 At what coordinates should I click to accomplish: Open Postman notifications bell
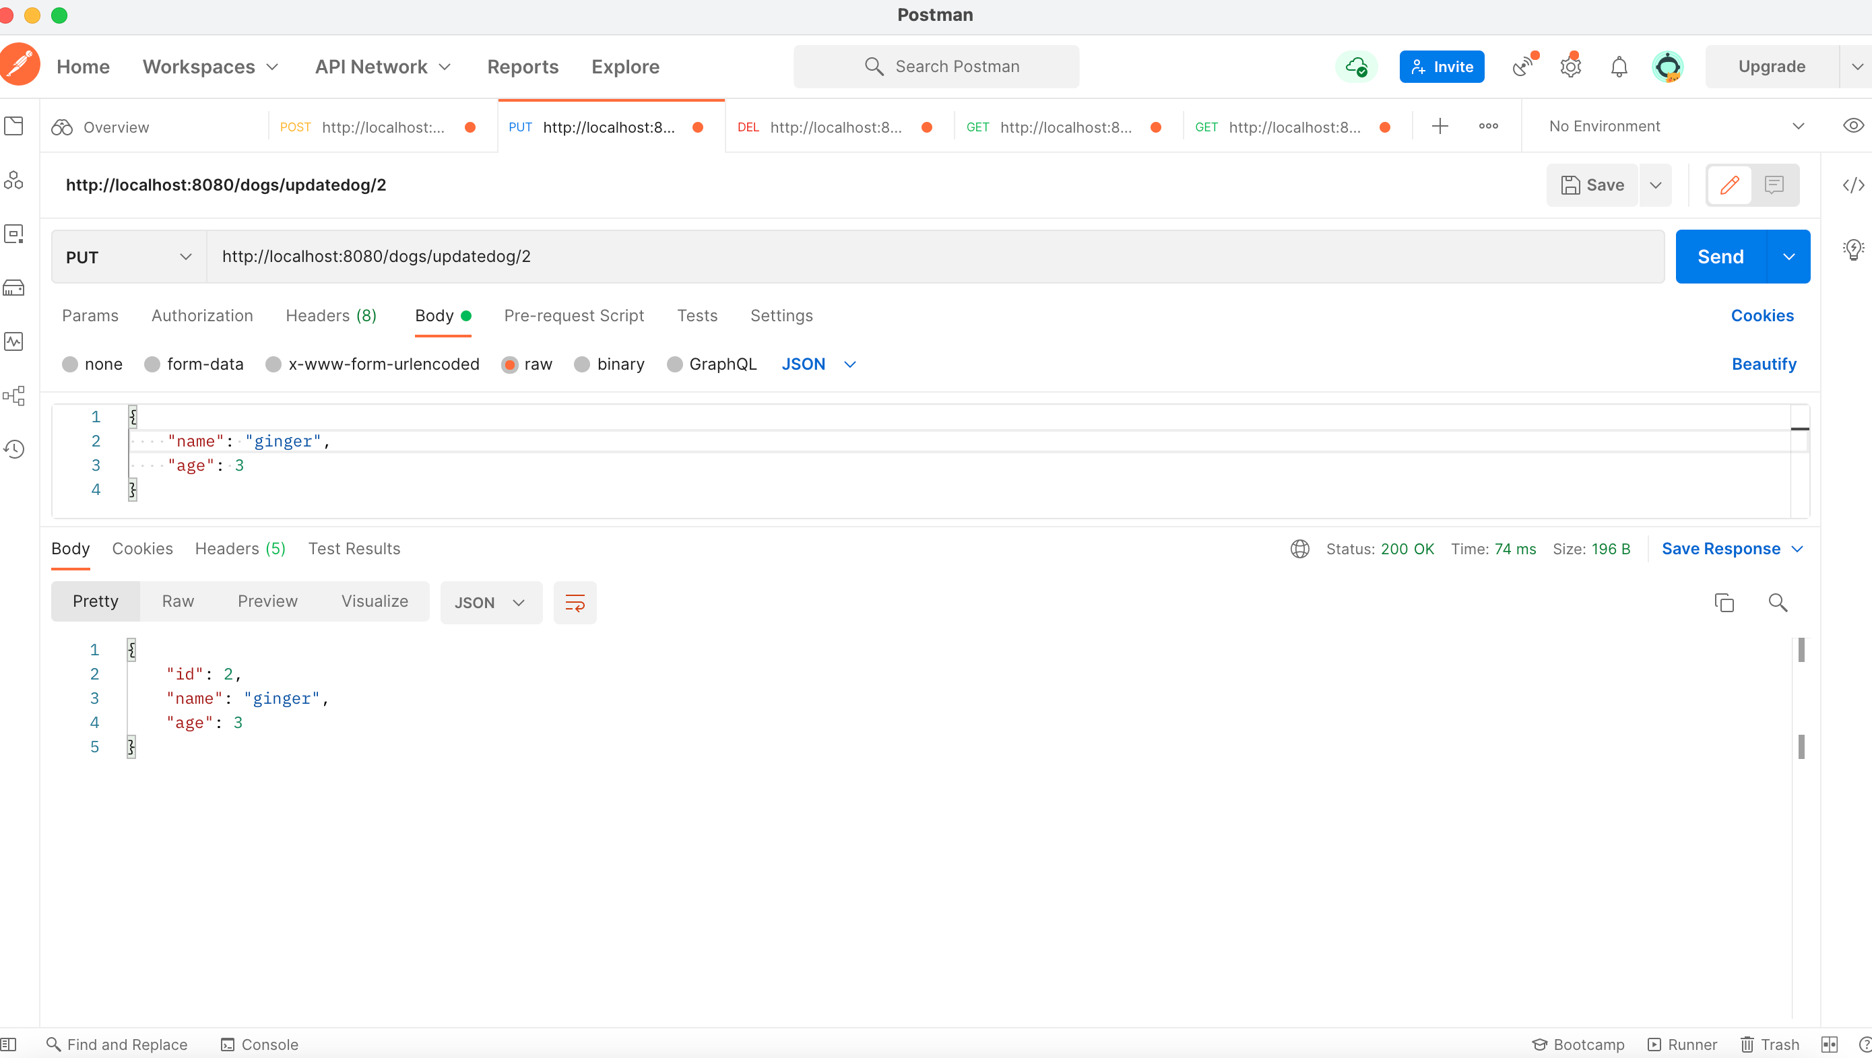pyautogui.click(x=1619, y=66)
